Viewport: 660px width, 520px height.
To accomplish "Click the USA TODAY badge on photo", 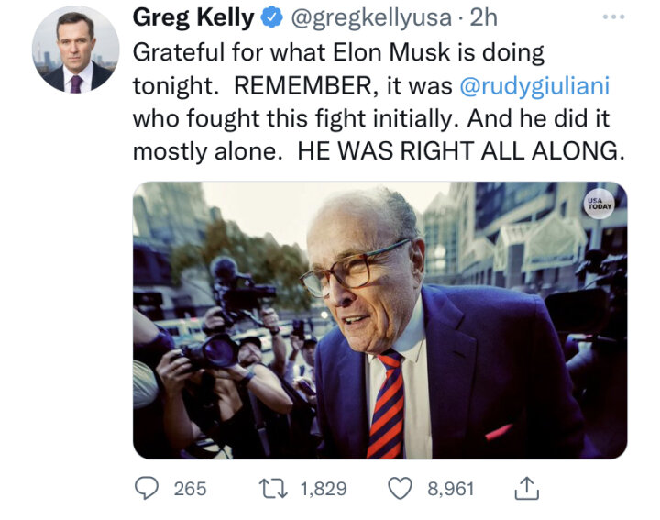I will coord(599,204).
